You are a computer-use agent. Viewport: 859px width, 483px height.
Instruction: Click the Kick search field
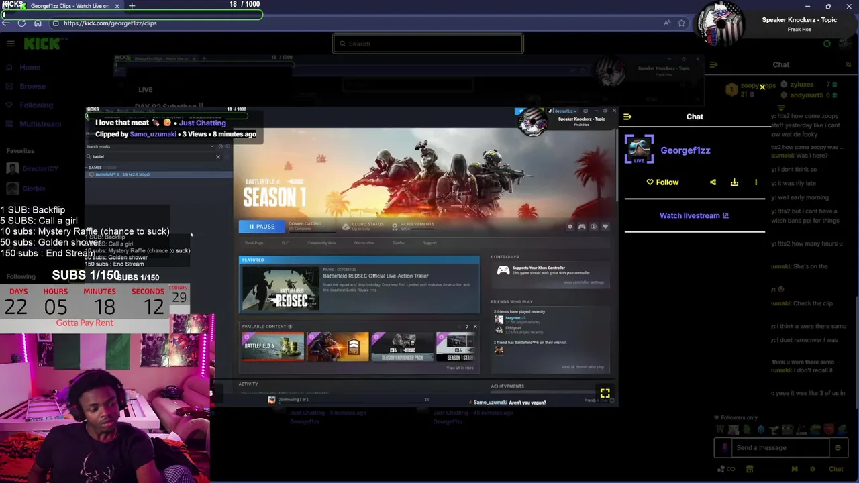click(427, 44)
